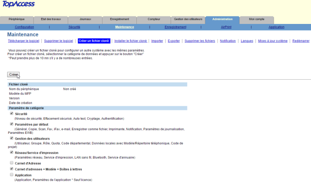
Task: Open the AirPrint submenu link
Action: pos(226,27)
